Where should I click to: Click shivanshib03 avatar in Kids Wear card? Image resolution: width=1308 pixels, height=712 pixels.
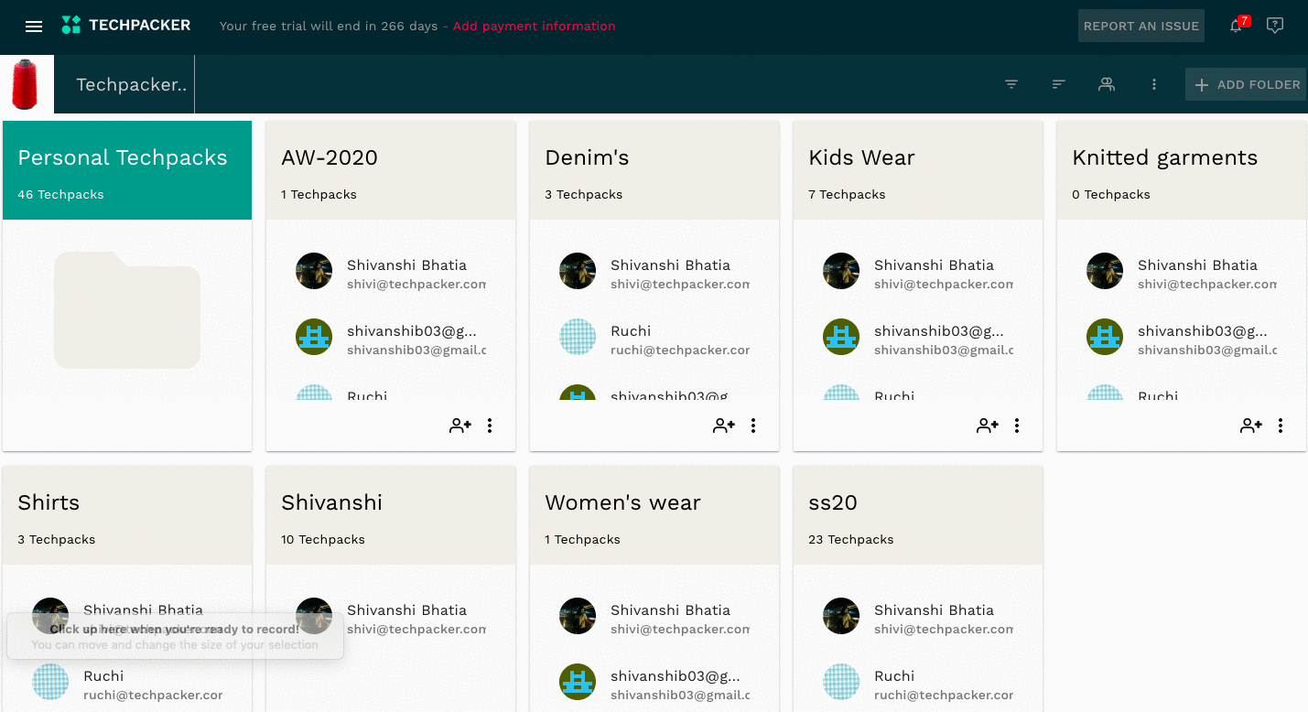[841, 337]
